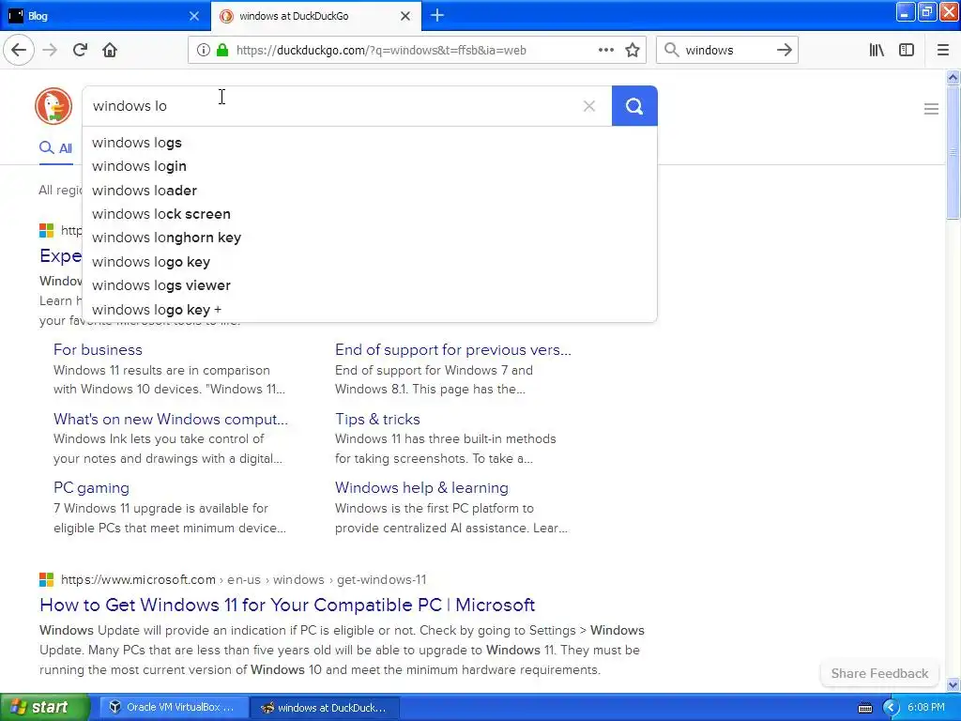
Task: Open page actions three-dot menu
Action: [605, 51]
